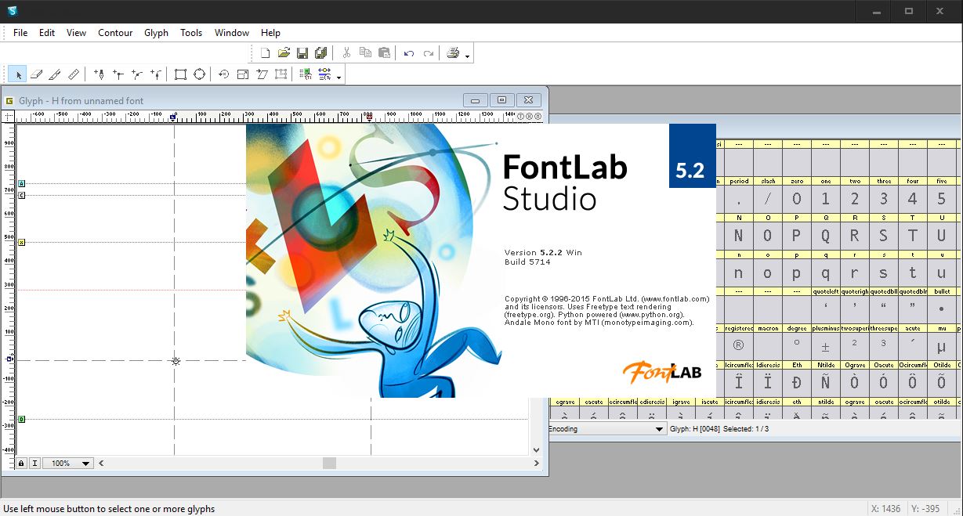The width and height of the screenshot is (963, 516).
Task: Select the Edit pointer tool
Action: (17, 74)
